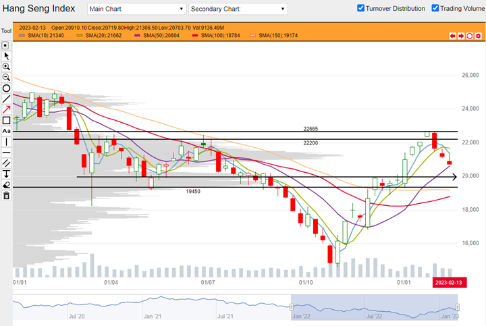Select the parallel lines channel tool
The image size is (486, 326).
[6, 163]
